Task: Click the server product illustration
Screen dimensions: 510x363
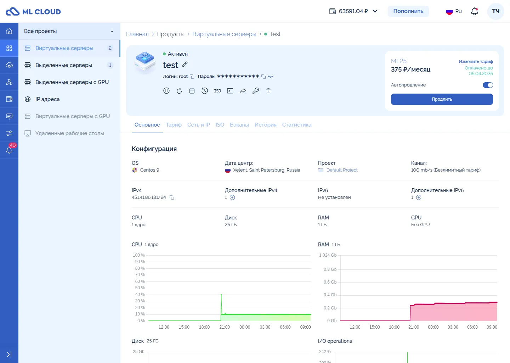Action: (145, 62)
